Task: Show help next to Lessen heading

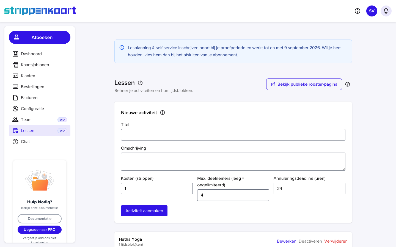Action: pos(140,83)
